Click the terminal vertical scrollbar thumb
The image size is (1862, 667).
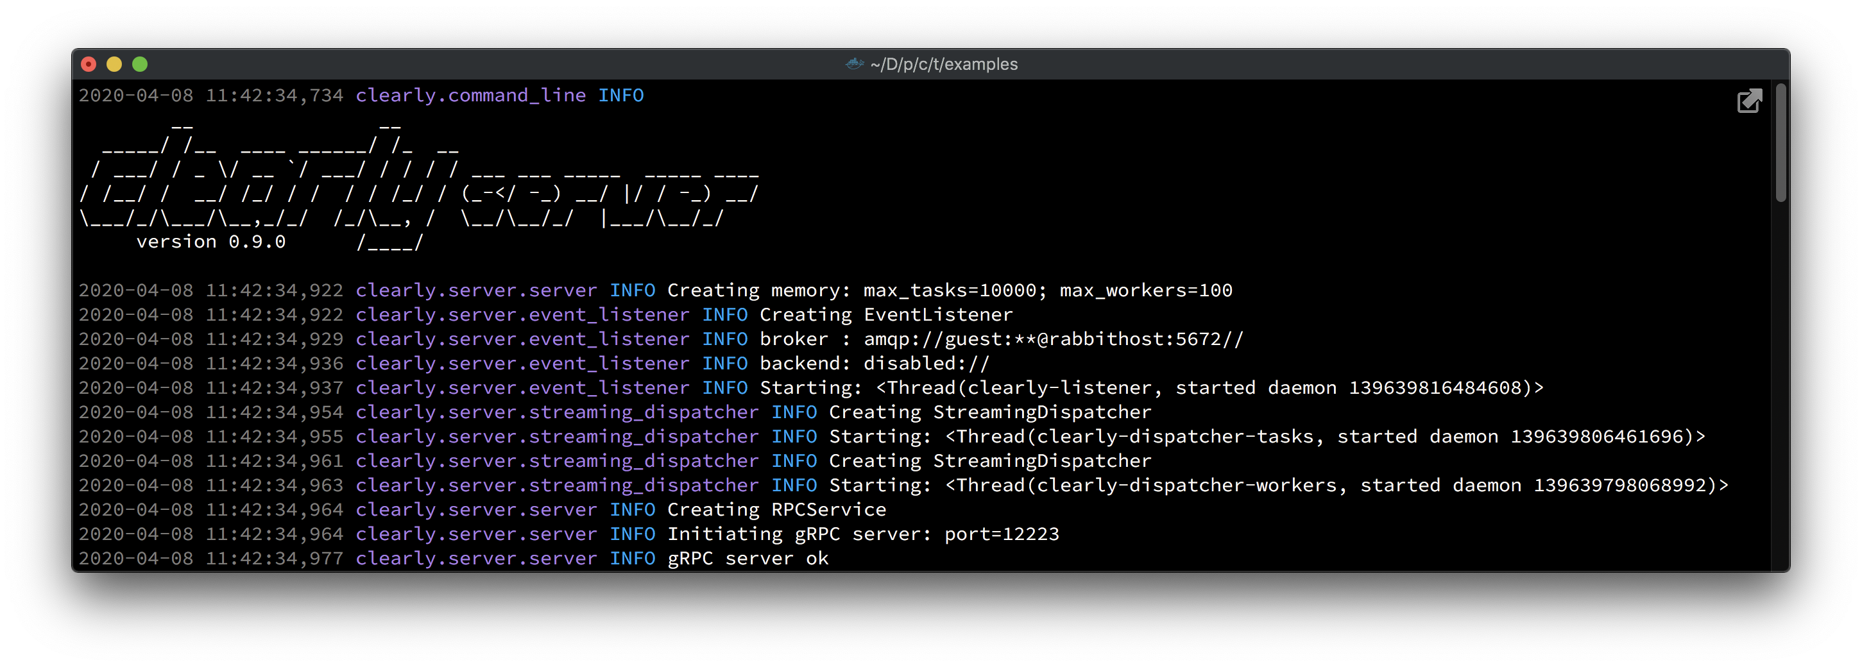coord(1781,143)
